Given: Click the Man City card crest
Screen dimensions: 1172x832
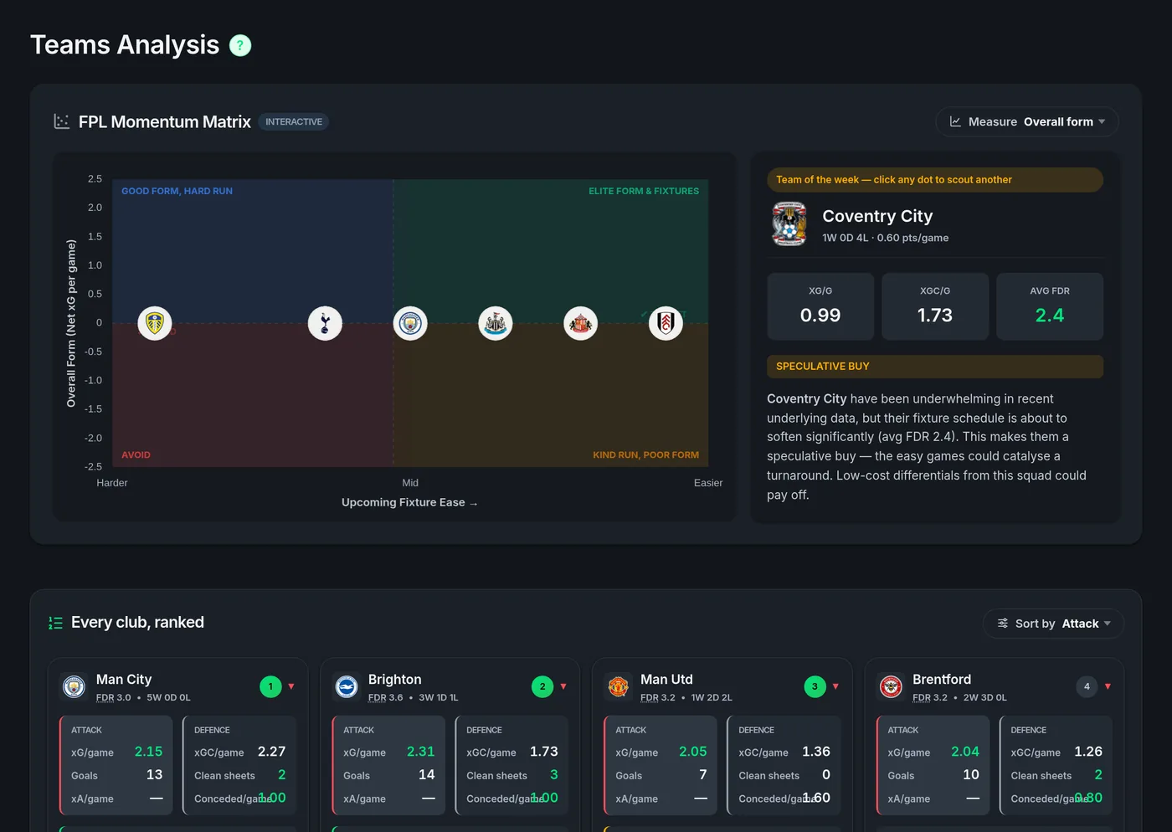Looking at the screenshot, I should coord(75,687).
